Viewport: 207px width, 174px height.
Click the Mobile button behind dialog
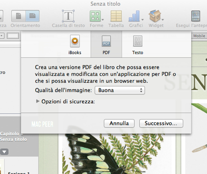coord(199,36)
